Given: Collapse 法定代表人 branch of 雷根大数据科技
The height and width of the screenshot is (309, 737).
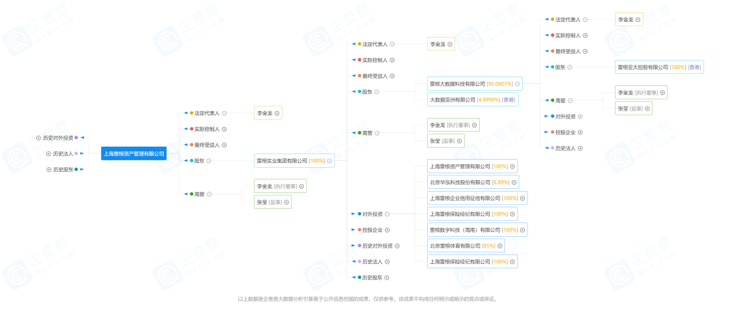Looking at the screenshot, I should tap(586, 20).
